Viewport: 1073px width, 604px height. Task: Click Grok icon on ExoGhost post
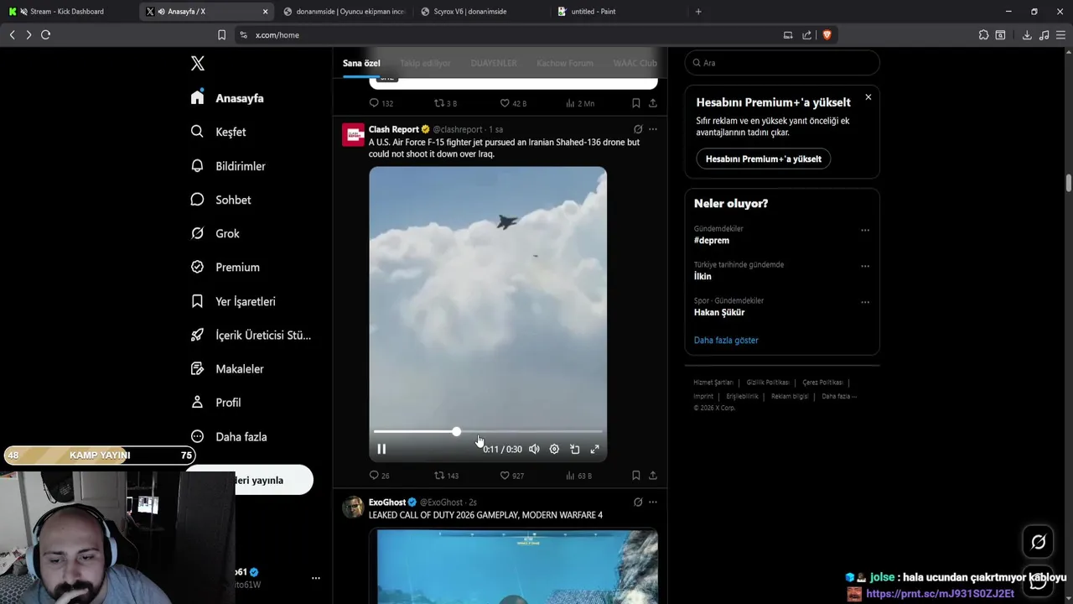tap(638, 502)
